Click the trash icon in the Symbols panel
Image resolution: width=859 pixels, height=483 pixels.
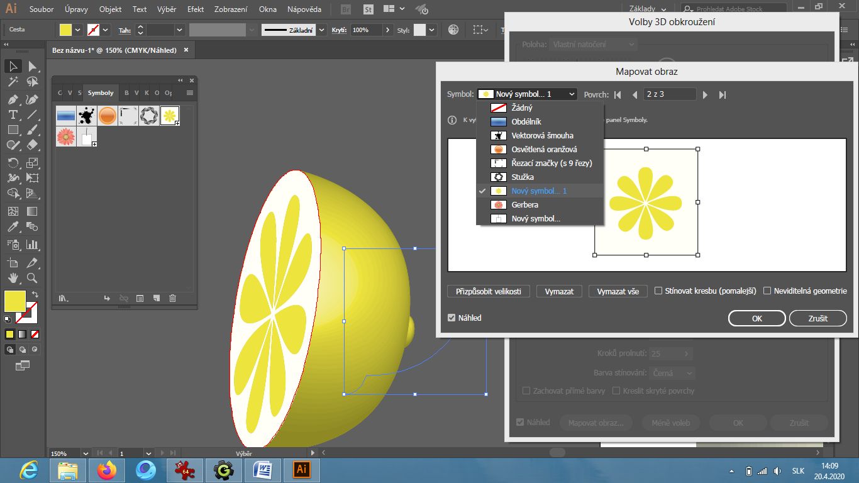(172, 299)
